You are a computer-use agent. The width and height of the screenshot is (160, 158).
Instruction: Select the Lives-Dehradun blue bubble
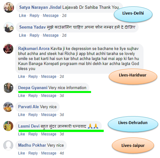(133, 124)
